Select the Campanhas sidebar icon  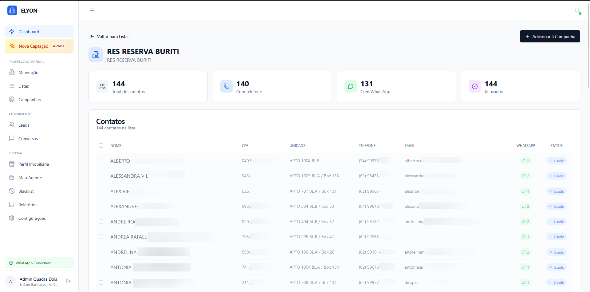click(x=12, y=99)
